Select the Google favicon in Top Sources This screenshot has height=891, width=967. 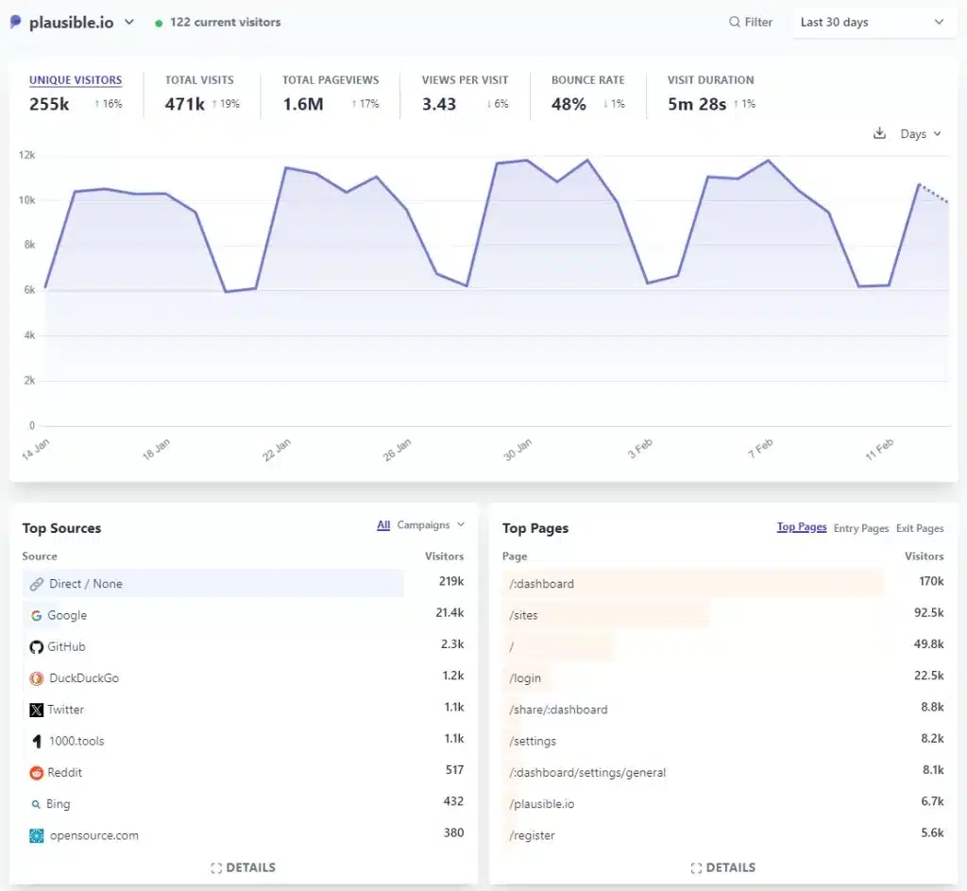[x=38, y=615]
